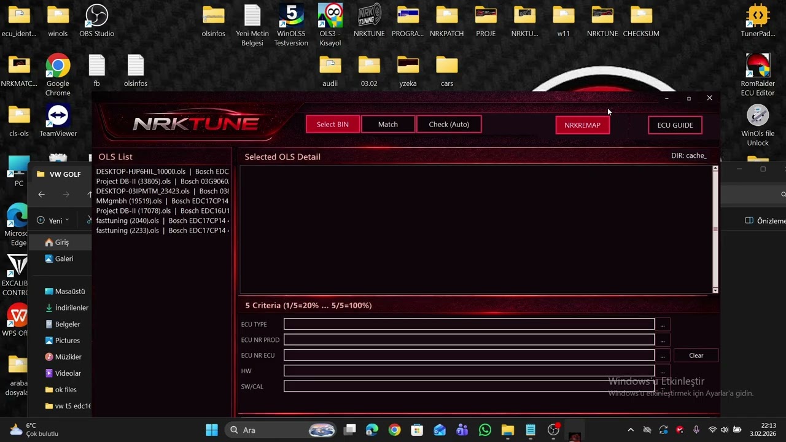Open the CHECKSUM folder
This screenshot has height=442, width=786.
point(641,21)
